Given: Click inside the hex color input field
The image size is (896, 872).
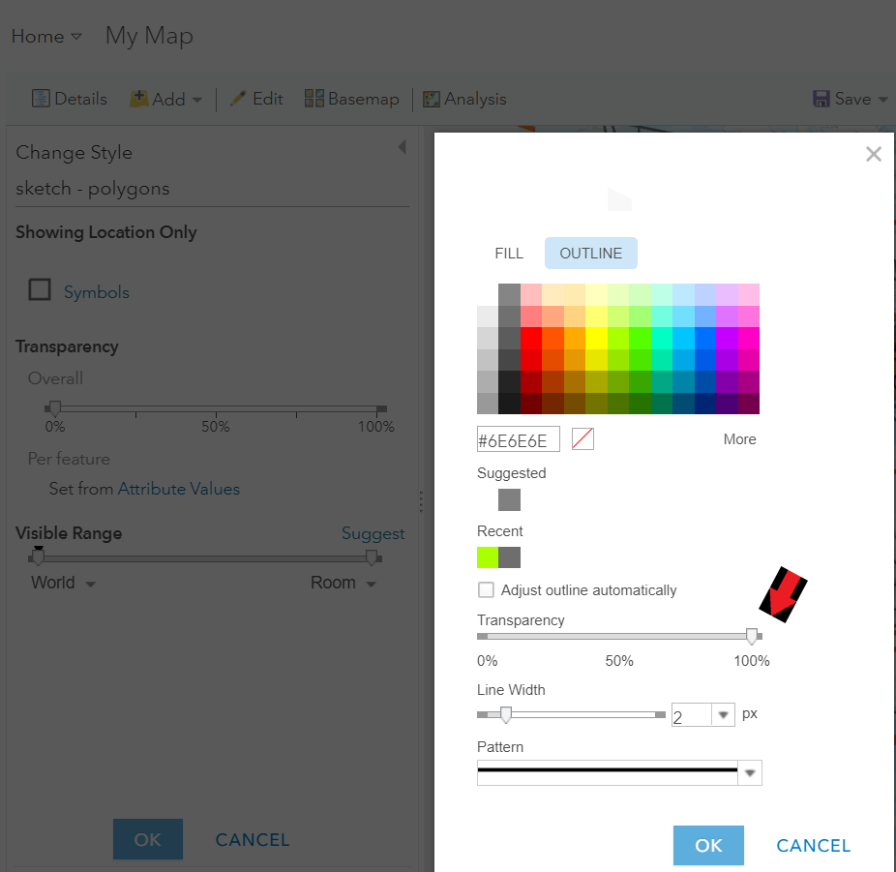Looking at the screenshot, I should tap(518, 438).
